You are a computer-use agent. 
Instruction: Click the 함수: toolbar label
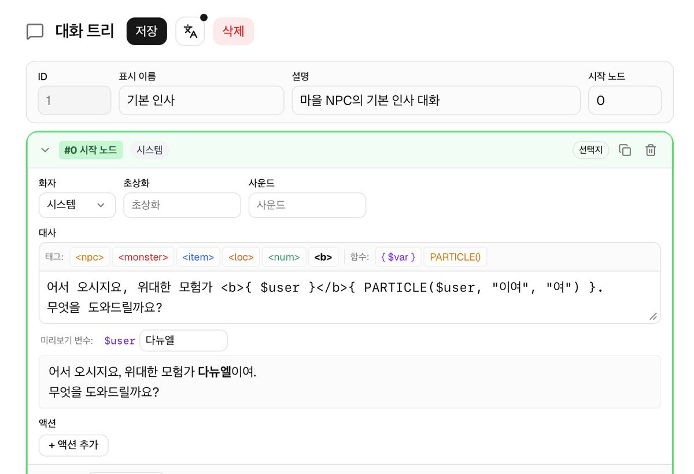click(x=360, y=257)
